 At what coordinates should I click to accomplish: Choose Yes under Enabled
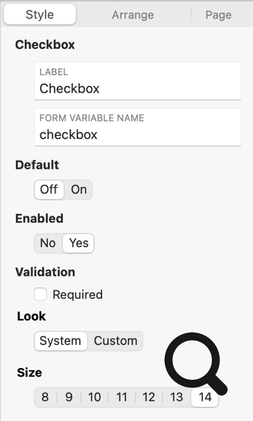click(79, 243)
